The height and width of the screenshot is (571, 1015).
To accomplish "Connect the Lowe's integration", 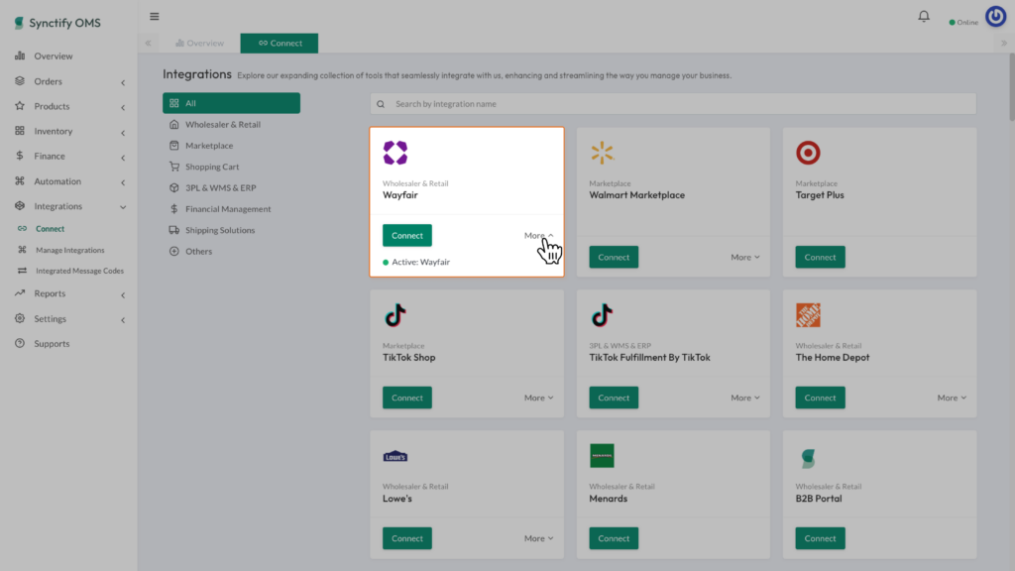I will pos(407,538).
